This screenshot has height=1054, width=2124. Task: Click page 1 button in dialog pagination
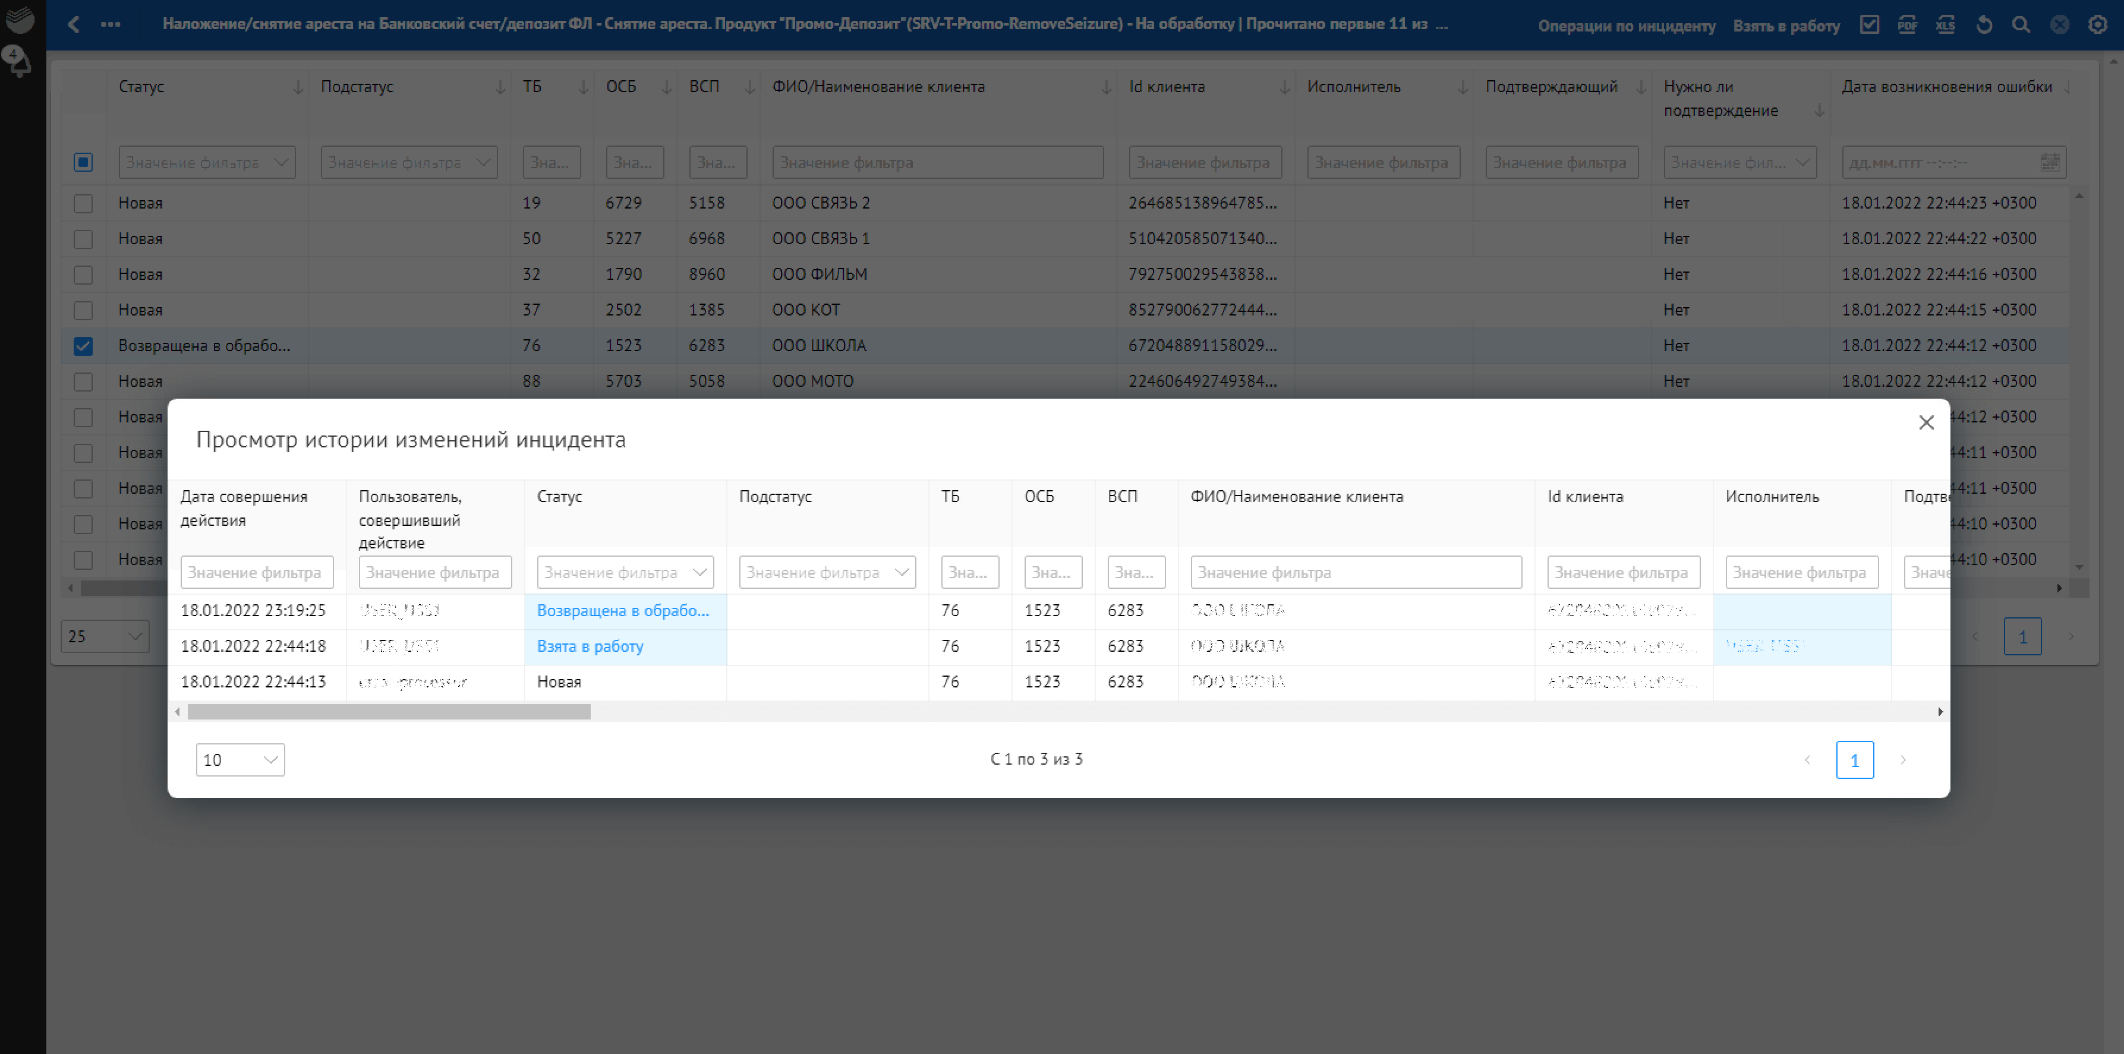1854,760
